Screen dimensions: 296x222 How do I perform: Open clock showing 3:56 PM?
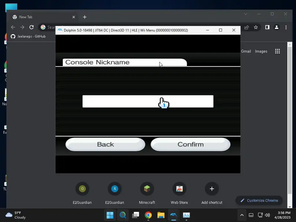click(282, 215)
